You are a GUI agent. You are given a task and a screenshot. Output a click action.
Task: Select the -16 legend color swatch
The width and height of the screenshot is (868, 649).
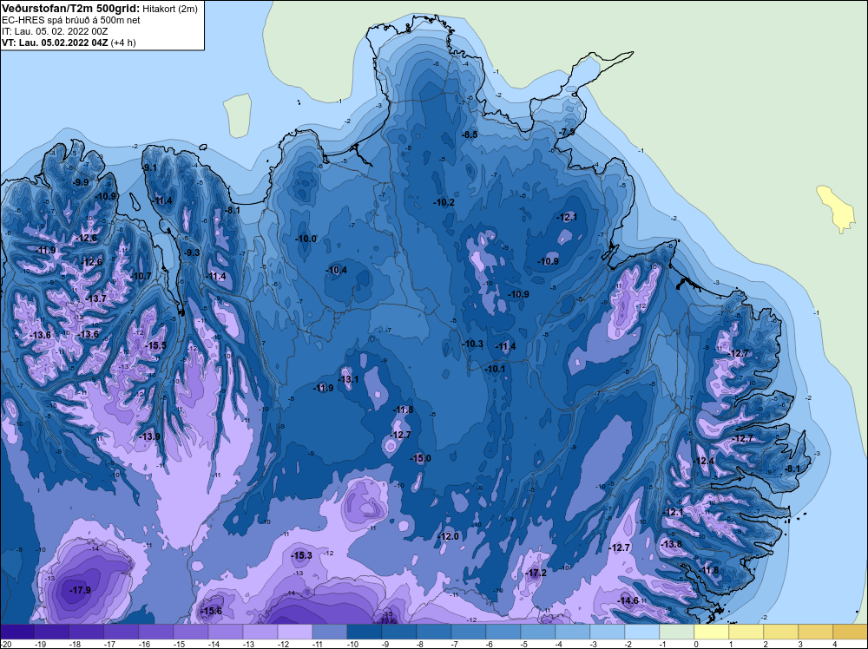coord(155,632)
